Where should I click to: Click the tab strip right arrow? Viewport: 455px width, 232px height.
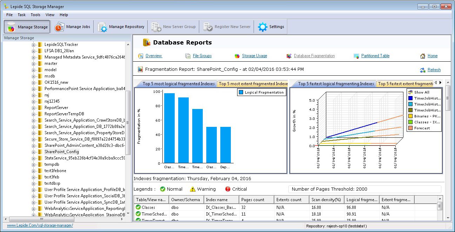pyautogui.click(x=440, y=83)
